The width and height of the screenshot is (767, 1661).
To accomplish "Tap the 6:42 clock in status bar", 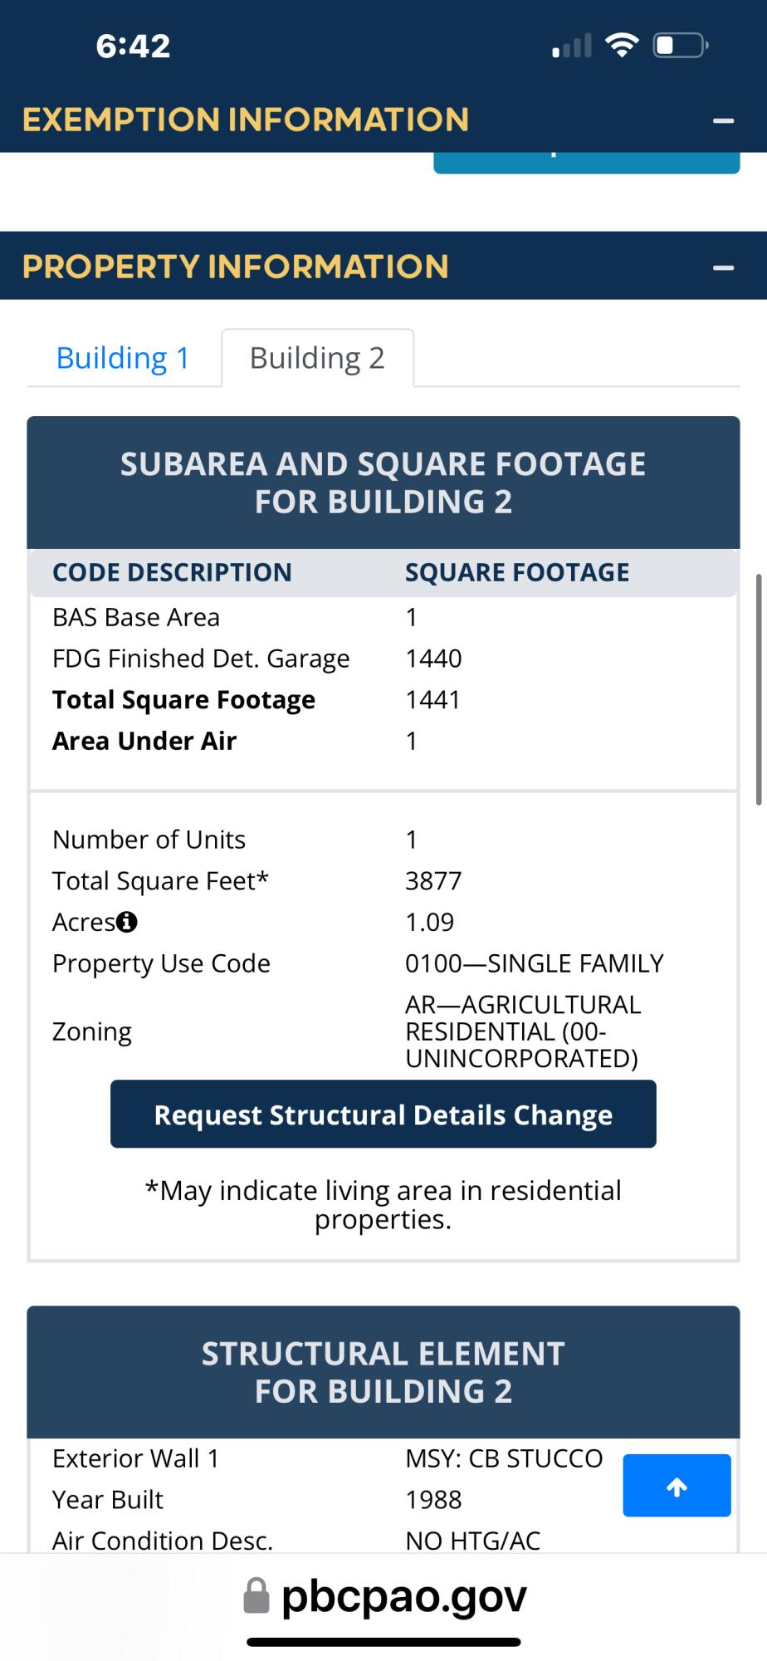I will point(133,46).
